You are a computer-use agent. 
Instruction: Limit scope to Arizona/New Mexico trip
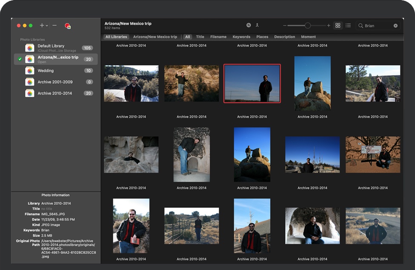(155, 37)
